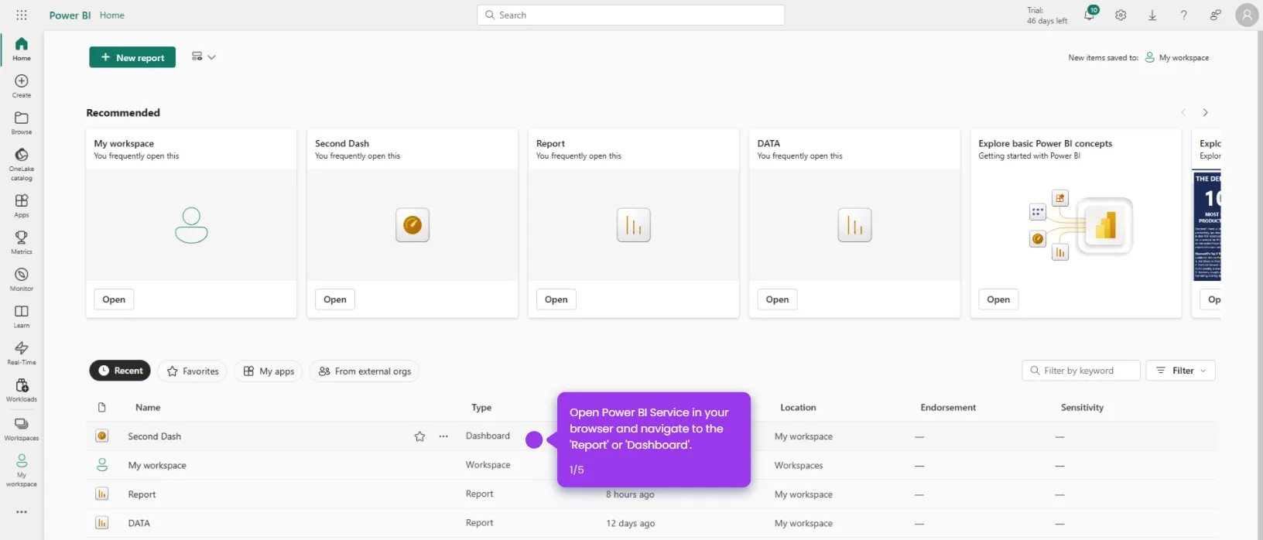Image resolution: width=1263 pixels, height=540 pixels.
Task: Open My workspace in the sidebar
Action: coord(22,470)
